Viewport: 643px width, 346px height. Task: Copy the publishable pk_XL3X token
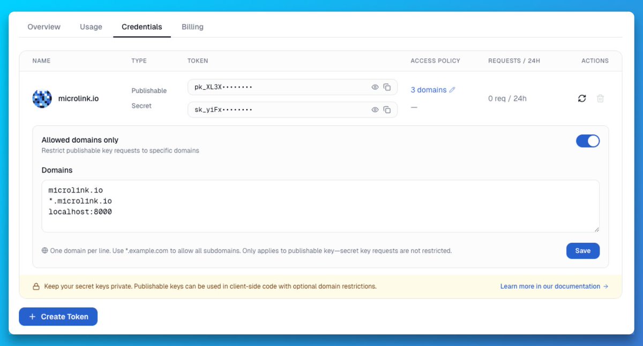(387, 87)
